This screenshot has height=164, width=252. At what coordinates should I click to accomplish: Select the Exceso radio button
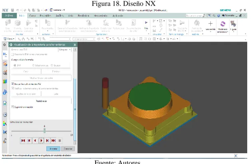(x=52, y=65)
